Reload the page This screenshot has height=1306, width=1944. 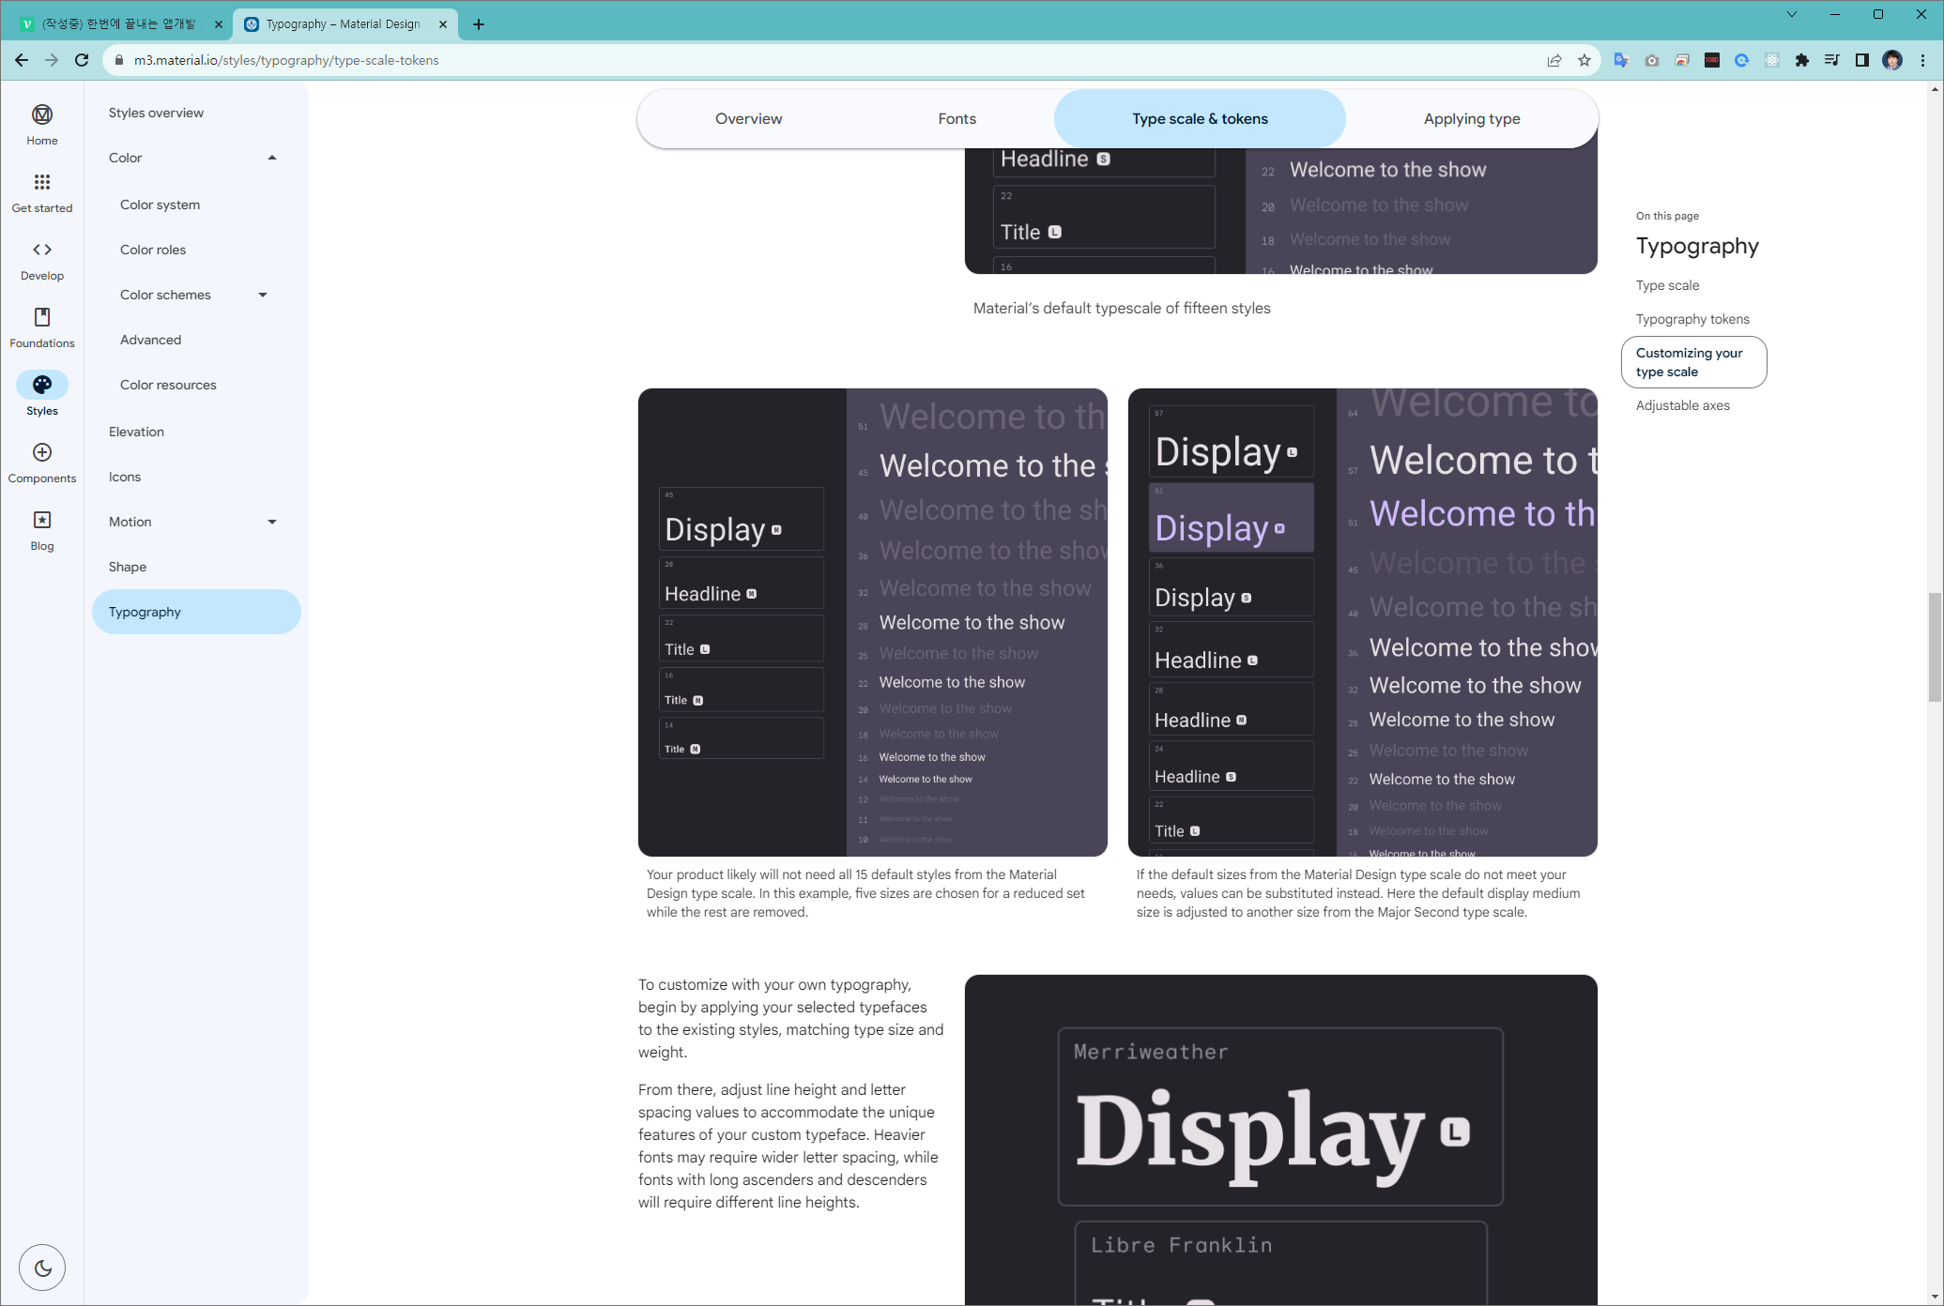(x=82, y=60)
